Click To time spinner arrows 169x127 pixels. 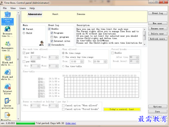coord(105,62)
